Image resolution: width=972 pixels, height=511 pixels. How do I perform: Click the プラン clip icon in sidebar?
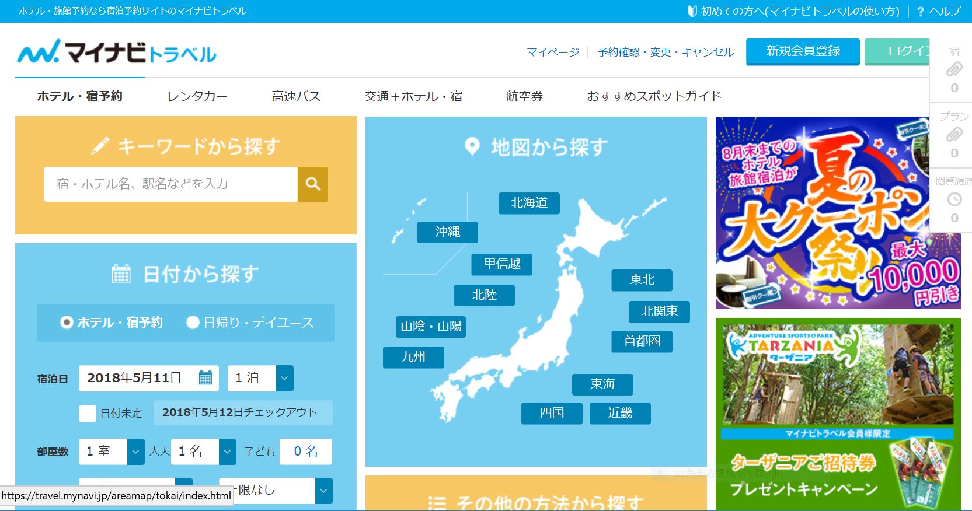954,135
